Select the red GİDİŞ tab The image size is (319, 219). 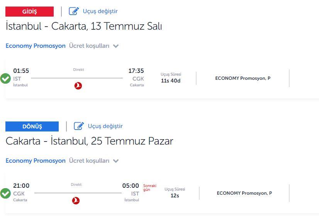pyautogui.click(x=29, y=12)
